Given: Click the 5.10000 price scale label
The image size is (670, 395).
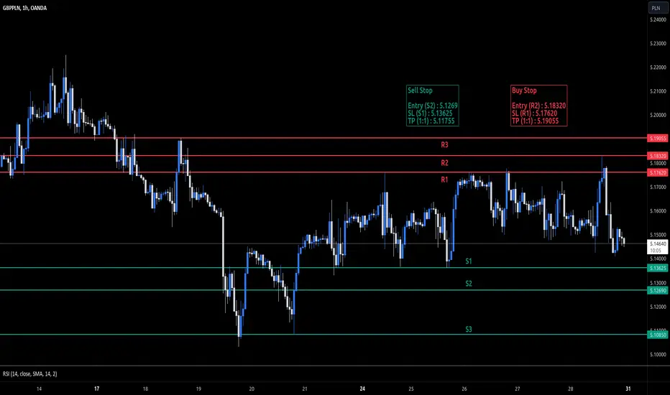Looking at the screenshot, I should pyautogui.click(x=658, y=355).
